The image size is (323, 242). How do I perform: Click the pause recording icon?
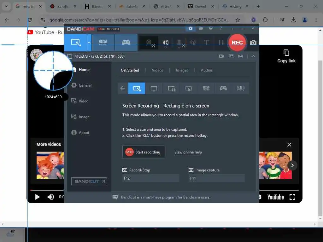coord(221,43)
